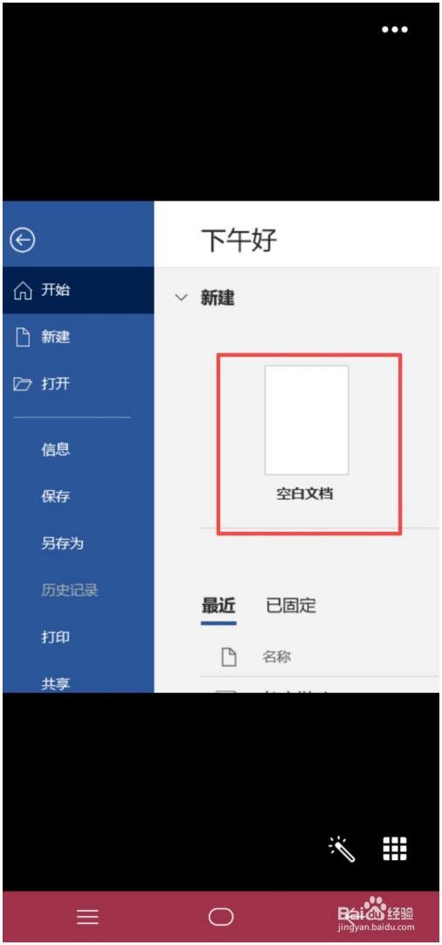Screen dimensions: 442x945
Task: Click 共享 in the sidebar
Action: (x=55, y=684)
